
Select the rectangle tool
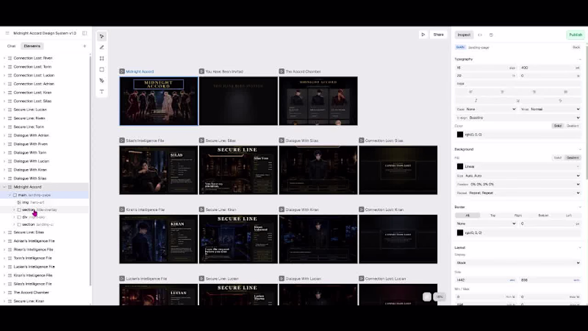(x=101, y=69)
